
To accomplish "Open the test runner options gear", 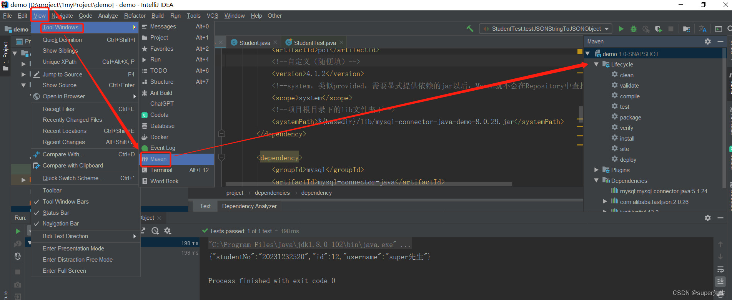I will point(168,231).
